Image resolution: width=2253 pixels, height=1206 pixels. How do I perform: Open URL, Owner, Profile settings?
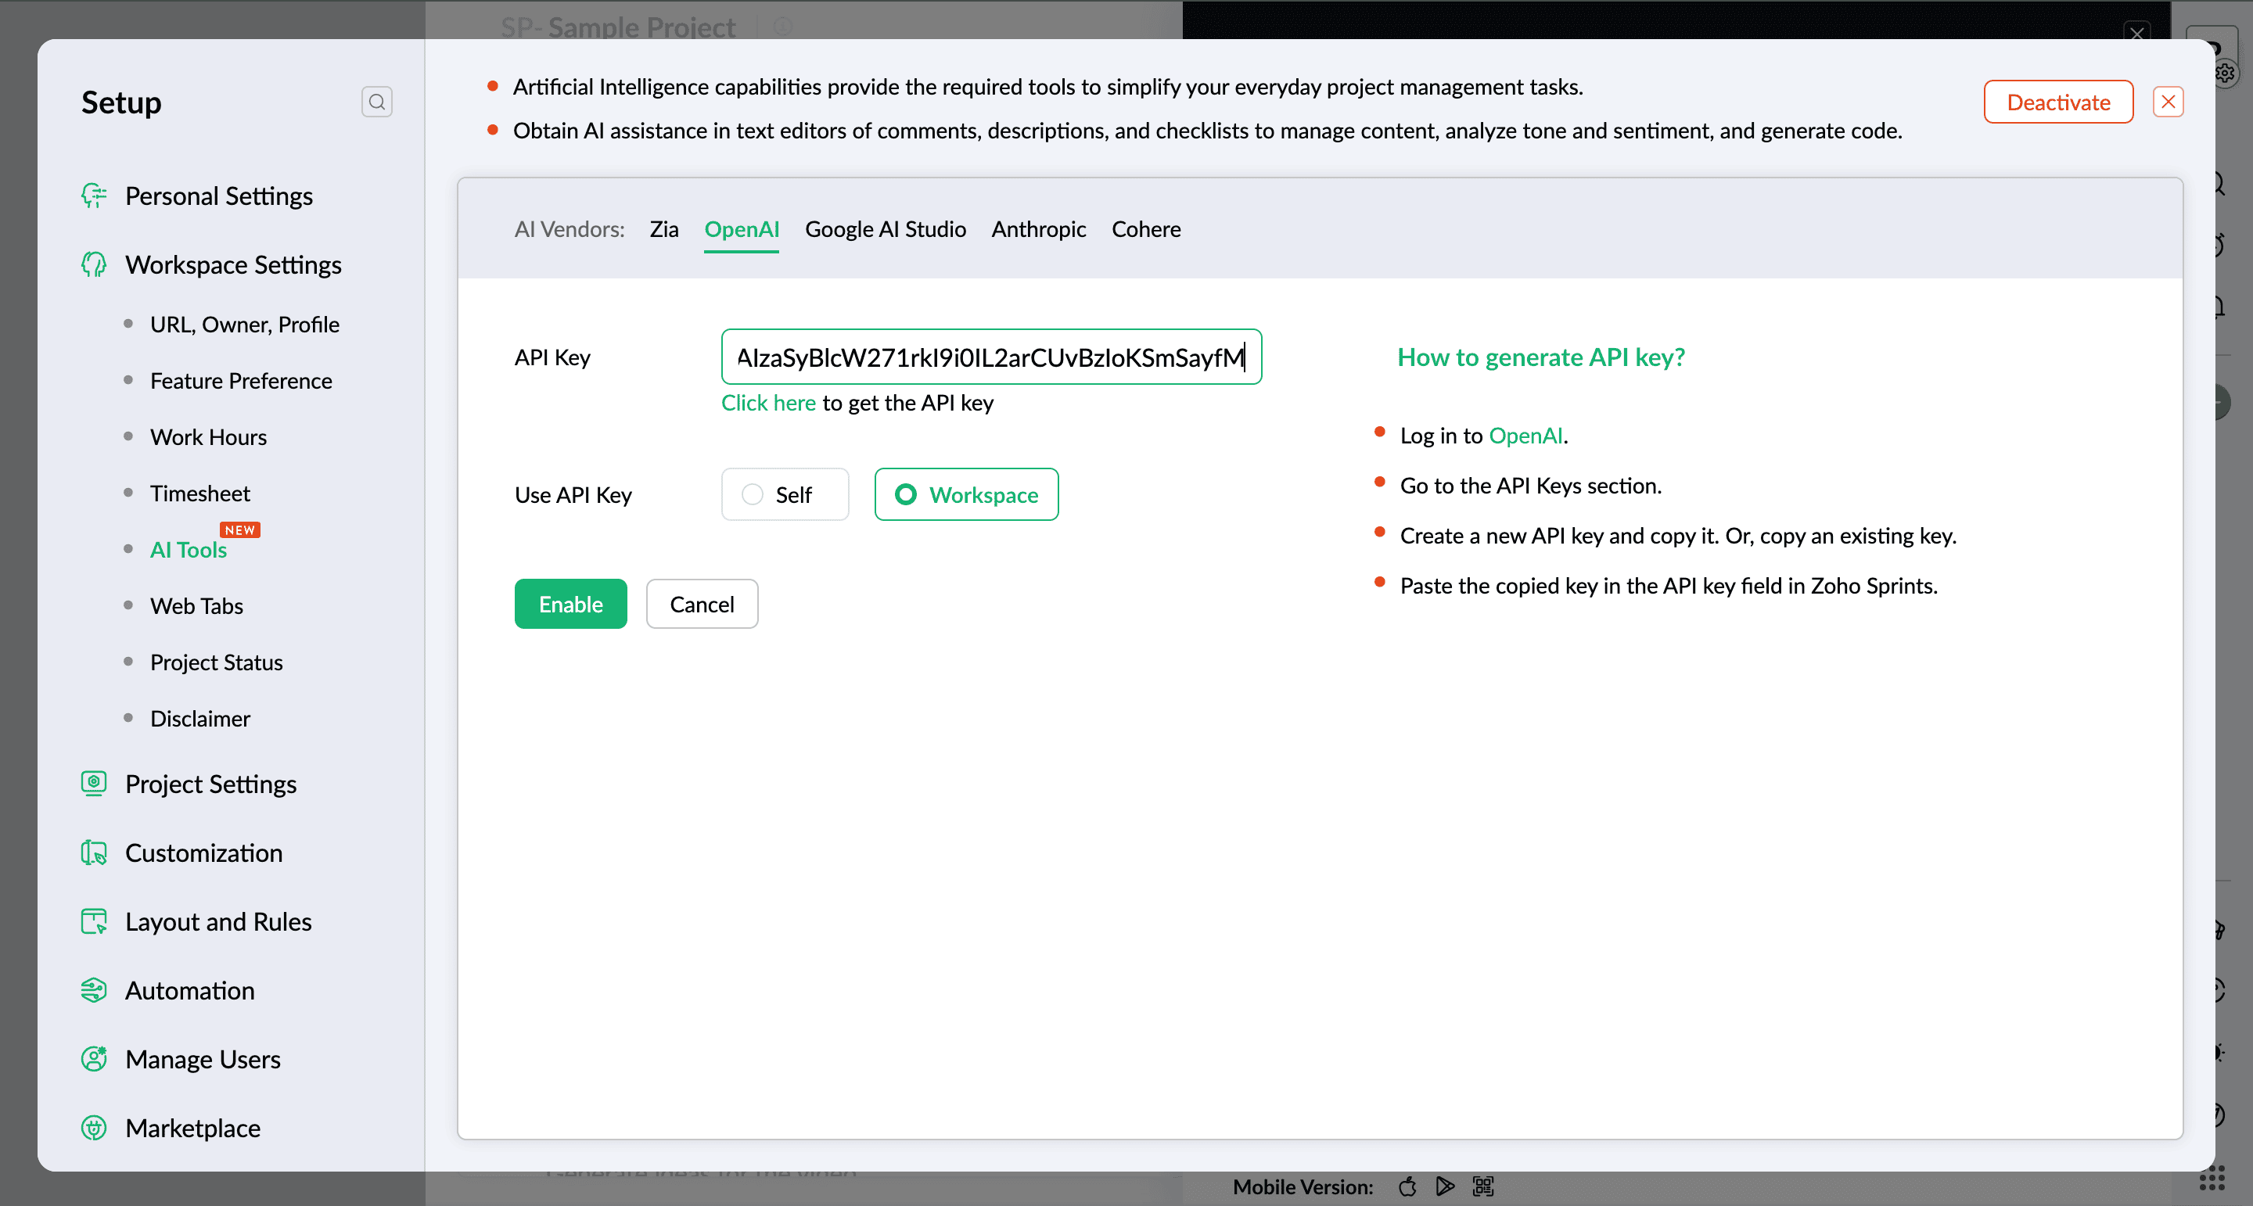(245, 325)
